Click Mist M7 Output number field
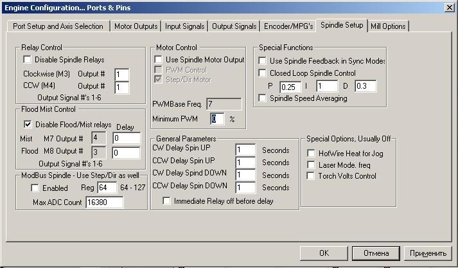The width and height of the screenshot is (458, 268). (x=99, y=138)
